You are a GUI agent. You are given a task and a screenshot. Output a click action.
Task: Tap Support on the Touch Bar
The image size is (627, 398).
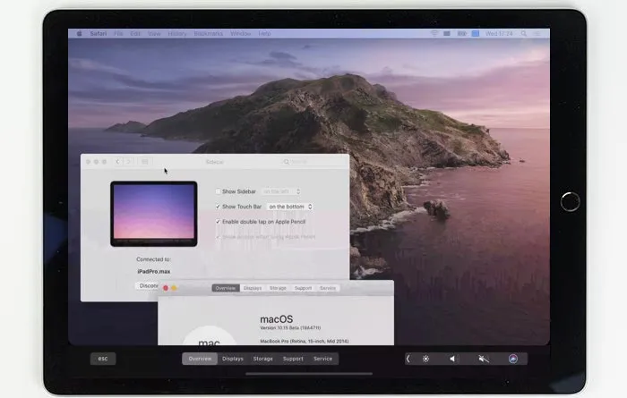(293, 359)
